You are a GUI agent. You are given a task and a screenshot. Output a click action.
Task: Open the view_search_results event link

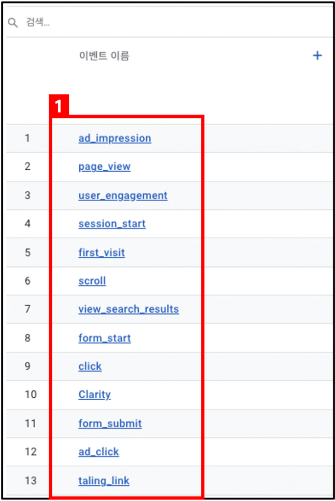(129, 309)
